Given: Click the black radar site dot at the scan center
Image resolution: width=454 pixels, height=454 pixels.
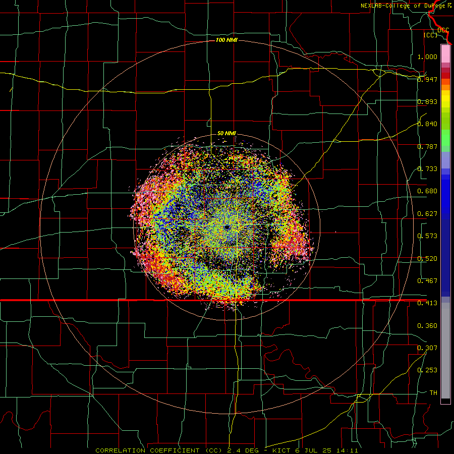Looking at the screenshot, I should [228, 228].
